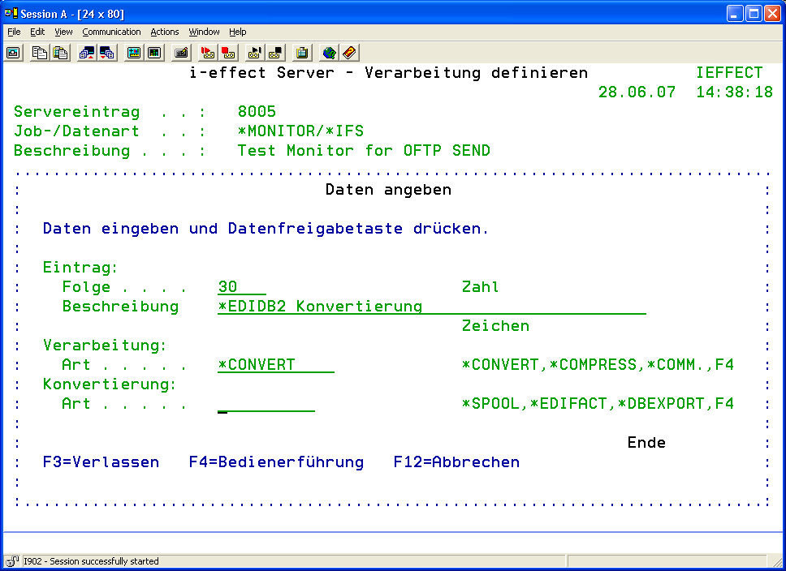The image size is (786, 571).
Task: Click the Print Screen toolbar icon
Action: tap(14, 53)
